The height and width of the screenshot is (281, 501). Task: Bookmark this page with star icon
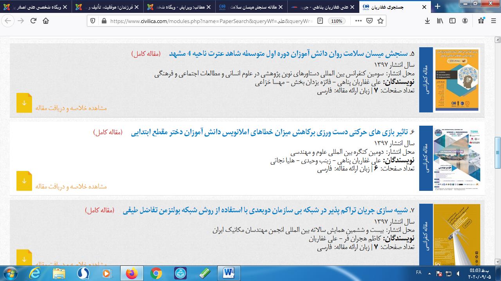coord(380,21)
